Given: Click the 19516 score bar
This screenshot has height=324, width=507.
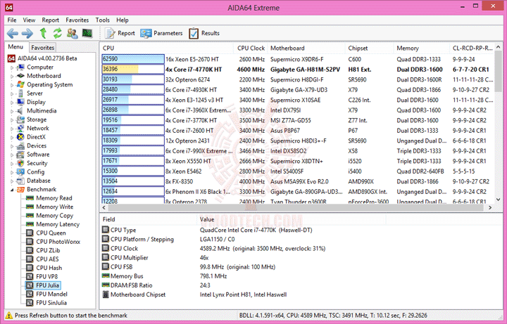Looking at the screenshot, I should 133,120.
